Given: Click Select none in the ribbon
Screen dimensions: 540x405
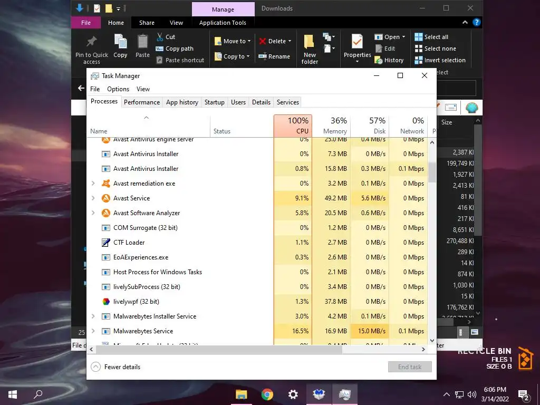Looking at the screenshot, I should pyautogui.click(x=435, y=49).
